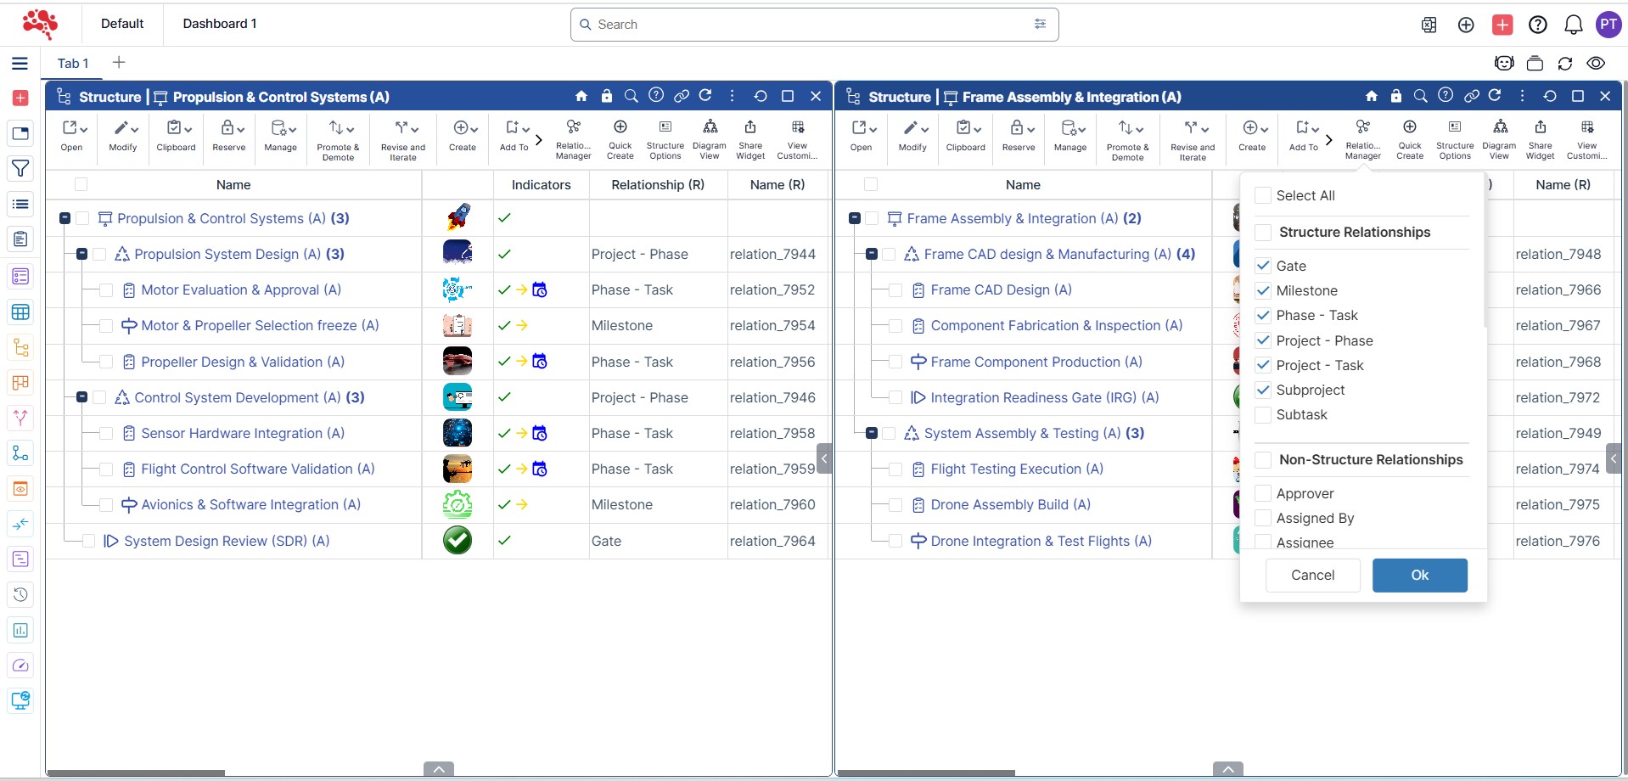Open Quick Create in Frame Assembly panel

[x=1409, y=138]
